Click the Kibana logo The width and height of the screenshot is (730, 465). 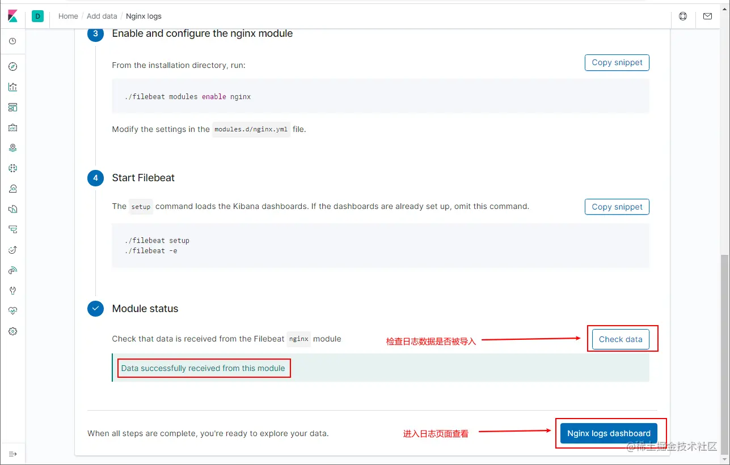pos(12,16)
